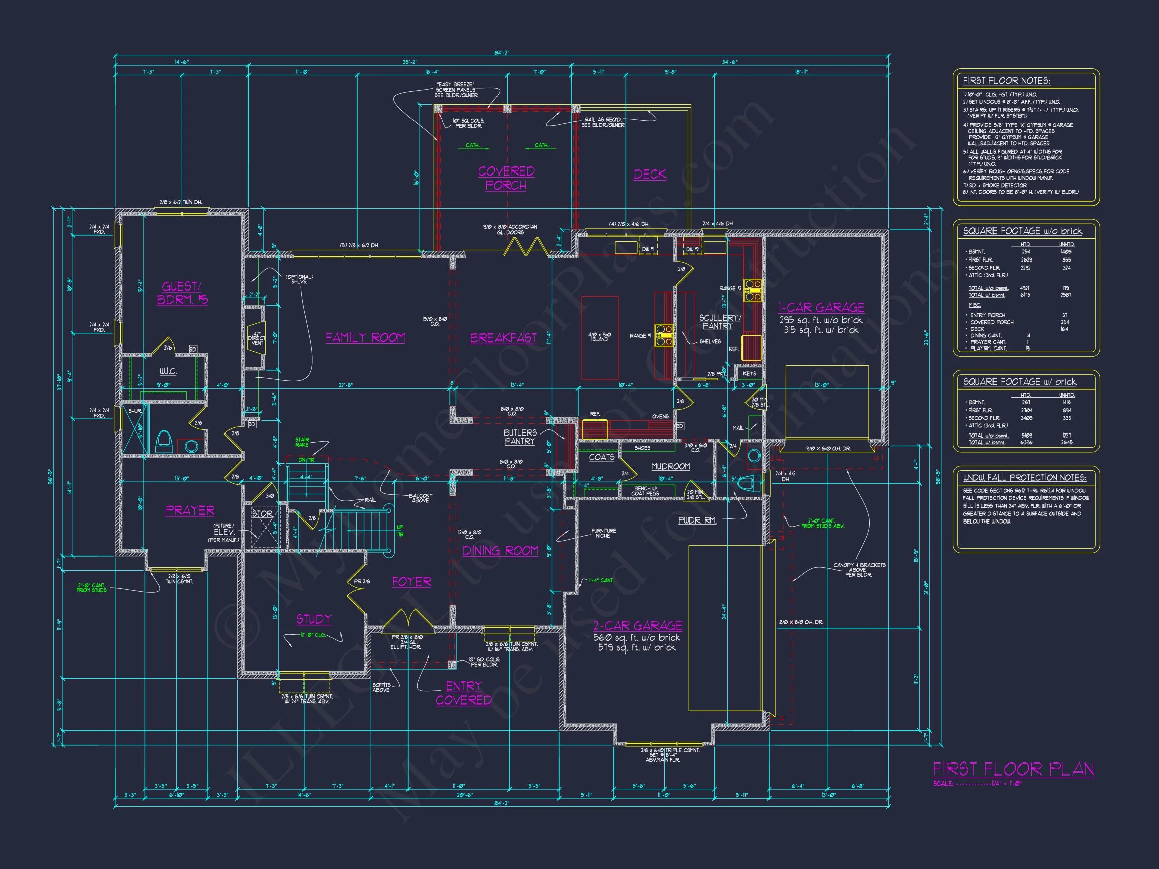This screenshot has height=869, width=1159.
Task: Select the 4/0 x 9/0 kitchen island
Action: click(600, 337)
